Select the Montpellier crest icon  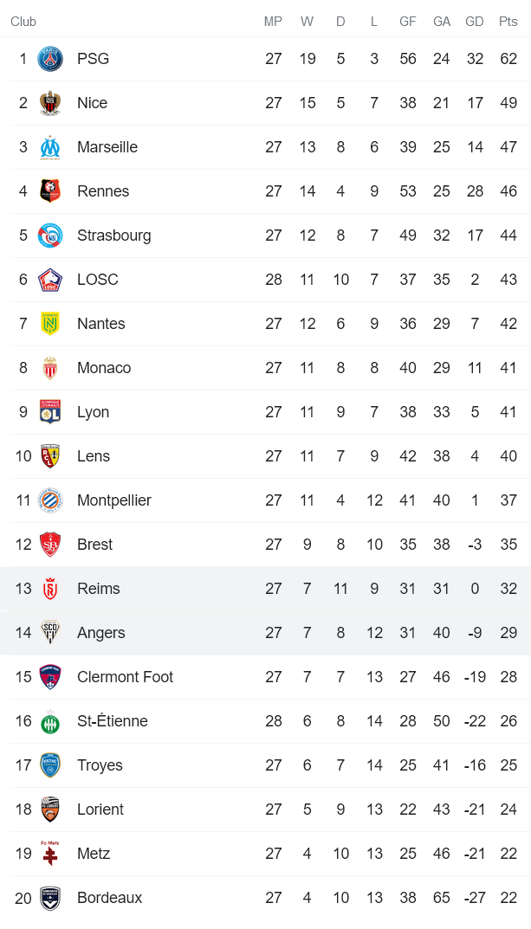tap(50, 500)
